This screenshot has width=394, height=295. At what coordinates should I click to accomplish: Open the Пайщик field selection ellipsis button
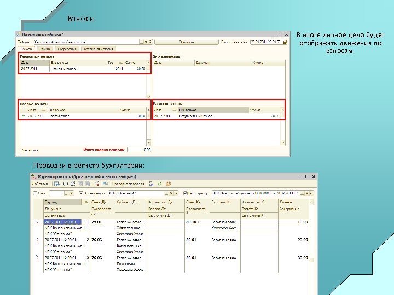pos(142,42)
